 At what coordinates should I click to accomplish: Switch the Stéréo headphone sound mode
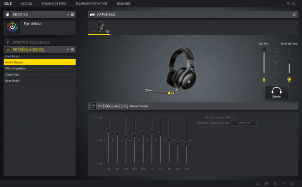pos(276,92)
